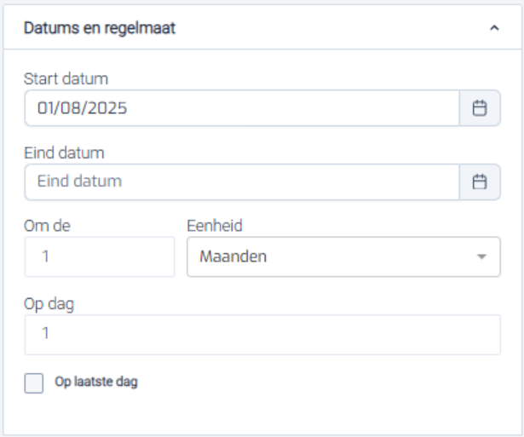The image size is (524, 437).
Task: Select the Om de label
Action: (x=45, y=226)
